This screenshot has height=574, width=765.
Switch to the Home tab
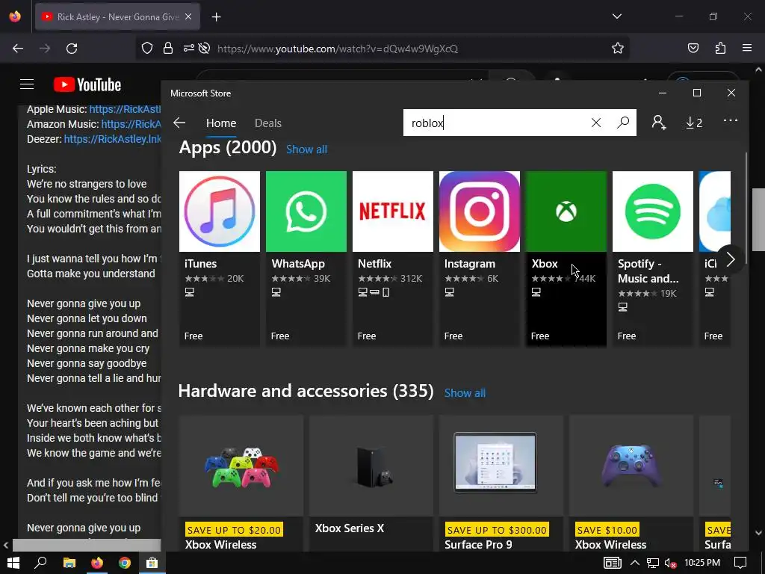(x=221, y=123)
